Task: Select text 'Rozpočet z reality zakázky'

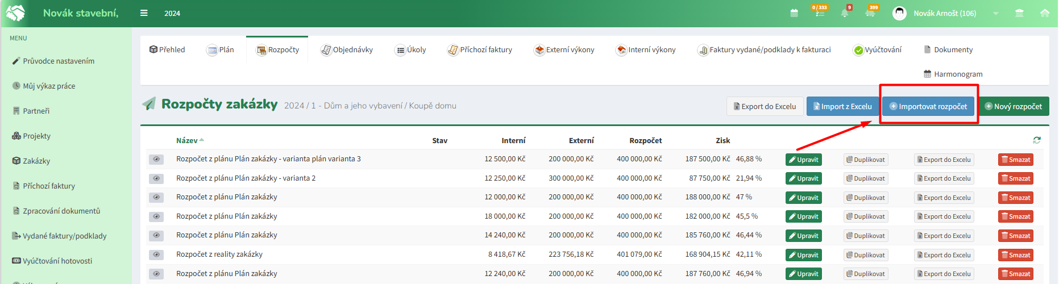Action: 219,254
